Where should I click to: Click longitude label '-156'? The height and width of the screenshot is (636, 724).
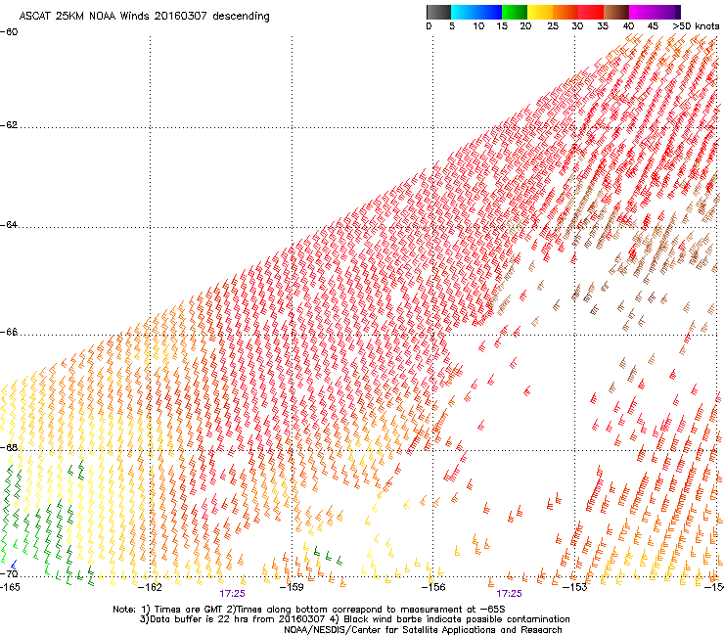point(433,587)
